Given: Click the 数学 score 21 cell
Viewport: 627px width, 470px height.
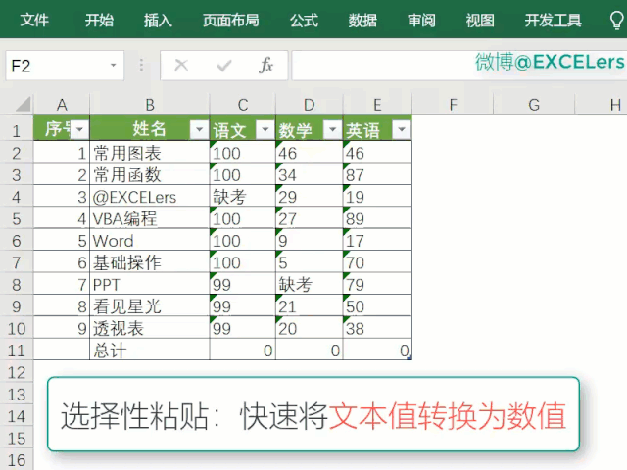Looking at the screenshot, I should click(x=310, y=306).
